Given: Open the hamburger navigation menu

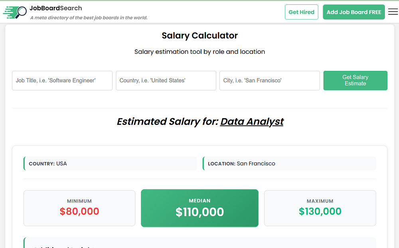Looking at the screenshot, I should click(x=393, y=12).
